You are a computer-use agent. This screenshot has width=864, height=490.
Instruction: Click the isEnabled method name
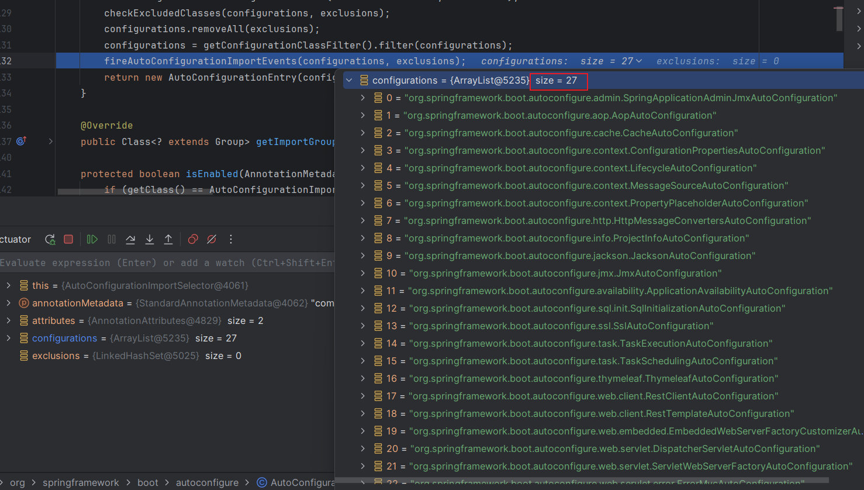(x=212, y=174)
